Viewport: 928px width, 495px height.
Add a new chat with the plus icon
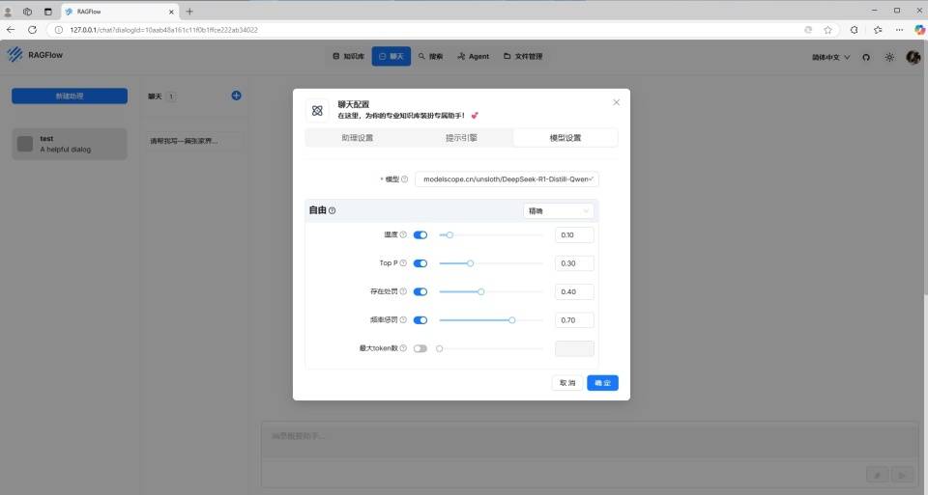tap(236, 96)
